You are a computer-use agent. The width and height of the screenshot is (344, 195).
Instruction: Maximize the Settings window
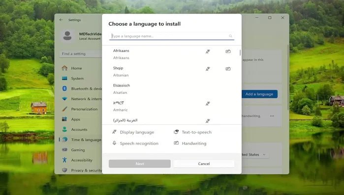270,18
